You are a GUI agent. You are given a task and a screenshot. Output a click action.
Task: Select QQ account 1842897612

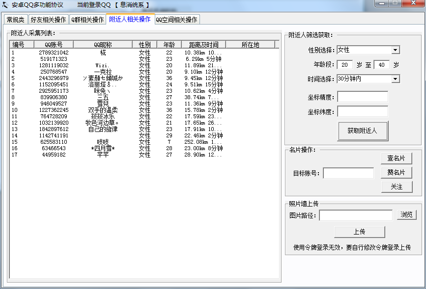(54, 129)
